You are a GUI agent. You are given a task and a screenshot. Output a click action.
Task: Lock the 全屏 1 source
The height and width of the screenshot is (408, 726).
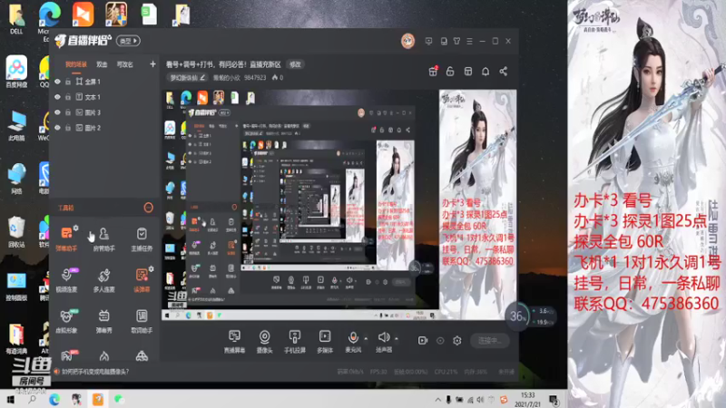(x=68, y=82)
